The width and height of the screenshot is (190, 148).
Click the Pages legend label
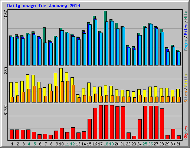pyautogui.click(x=186, y=45)
